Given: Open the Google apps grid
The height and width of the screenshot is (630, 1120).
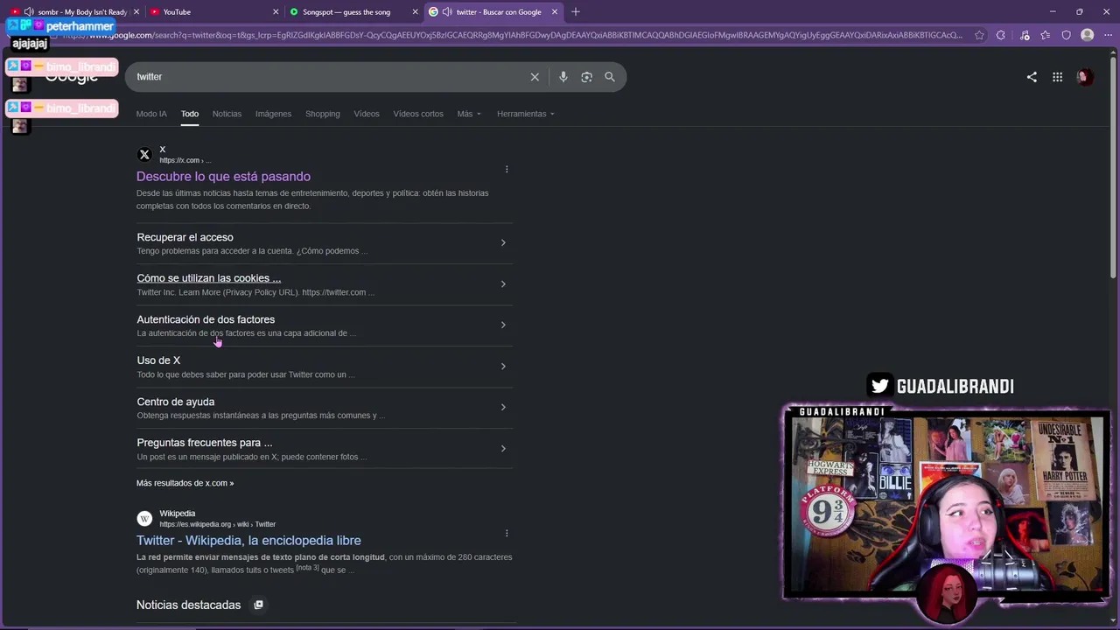Looking at the screenshot, I should click(1057, 77).
